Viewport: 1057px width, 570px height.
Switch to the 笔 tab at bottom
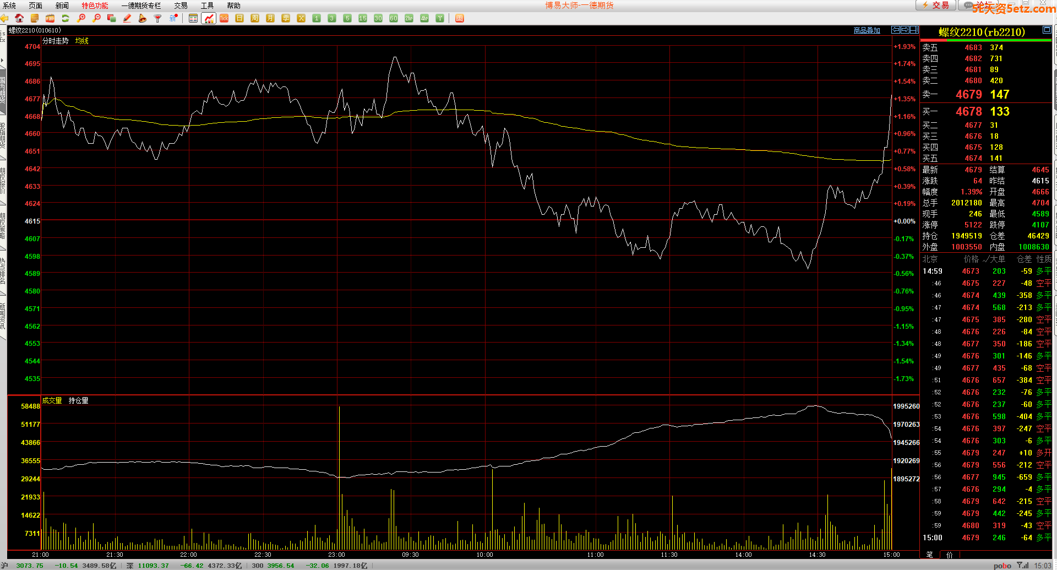tap(929, 555)
